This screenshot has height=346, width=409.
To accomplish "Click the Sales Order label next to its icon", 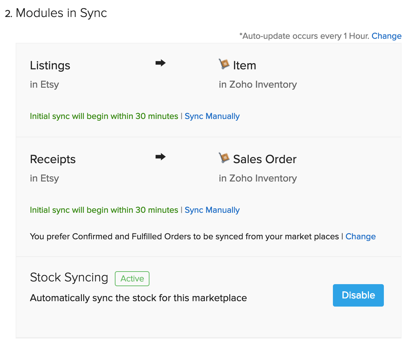I will click(265, 159).
